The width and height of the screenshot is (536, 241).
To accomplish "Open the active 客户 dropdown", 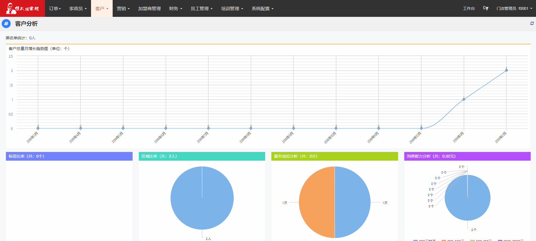I will click(102, 8).
